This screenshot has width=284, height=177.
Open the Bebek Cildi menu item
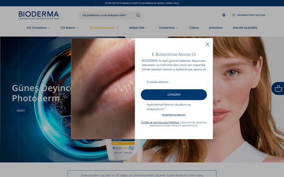click(x=137, y=28)
